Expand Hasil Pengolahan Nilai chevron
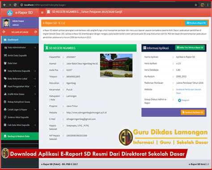212x170 pixels. [x=35, y=87]
